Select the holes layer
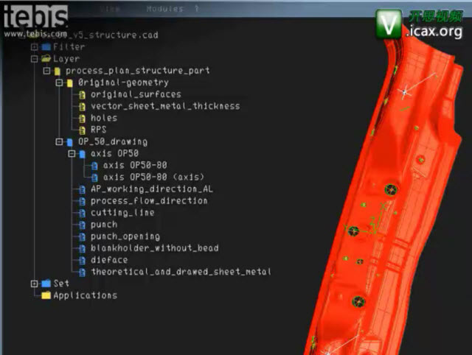Screen dimensions: 472x355 click(x=104, y=118)
